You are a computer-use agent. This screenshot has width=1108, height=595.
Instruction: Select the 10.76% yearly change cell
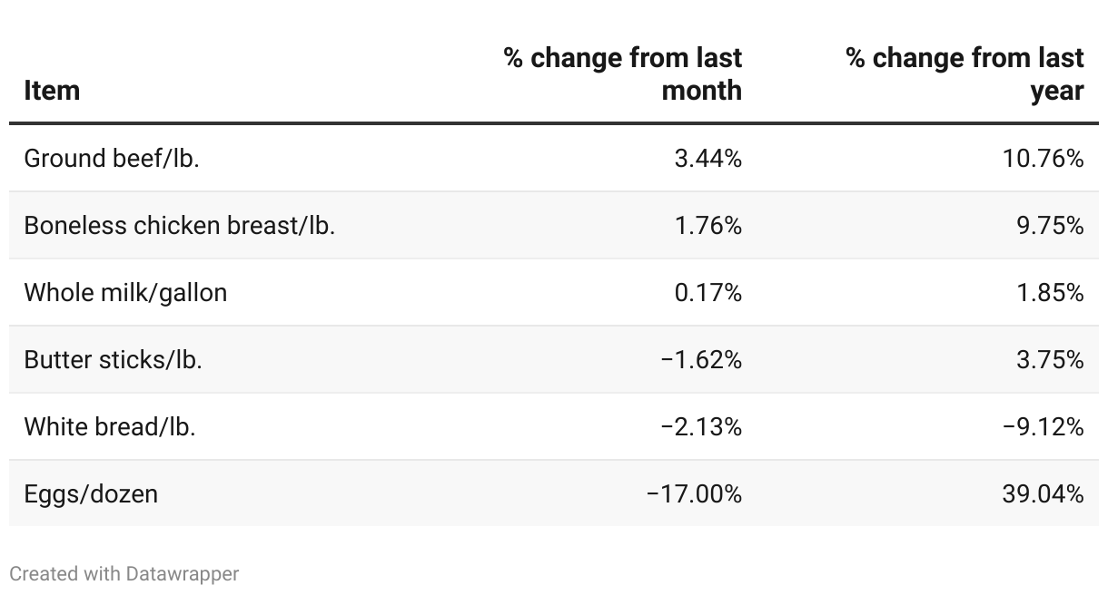[x=1043, y=159]
